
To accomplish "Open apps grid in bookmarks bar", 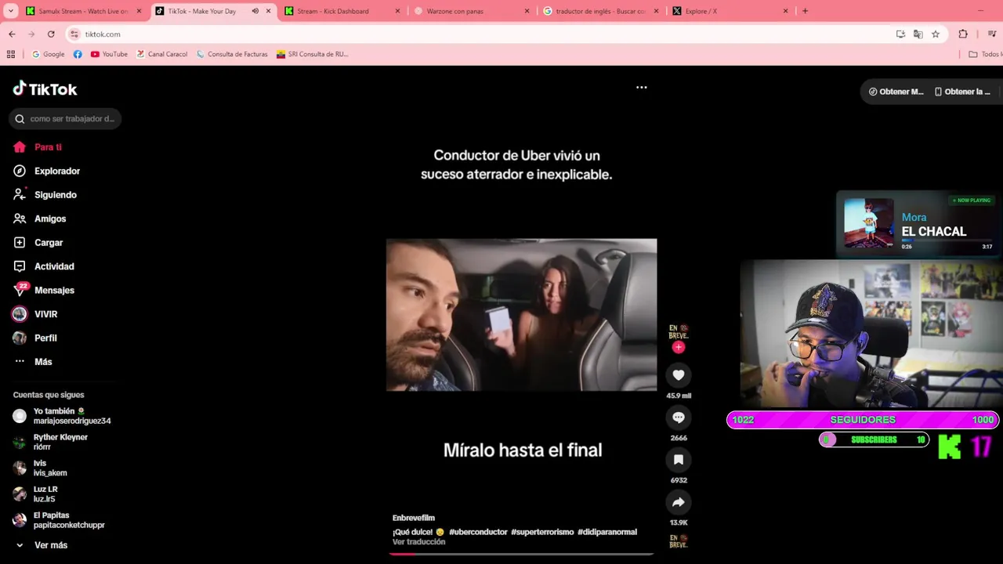I will click(x=11, y=54).
